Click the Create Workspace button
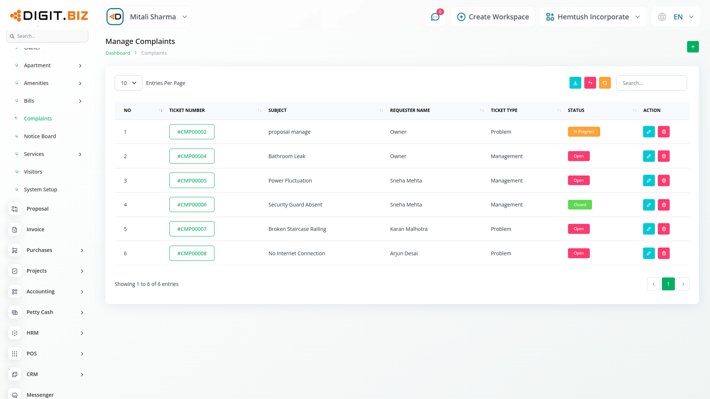The height and width of the screenshot is (399, 710). (493, 17)
